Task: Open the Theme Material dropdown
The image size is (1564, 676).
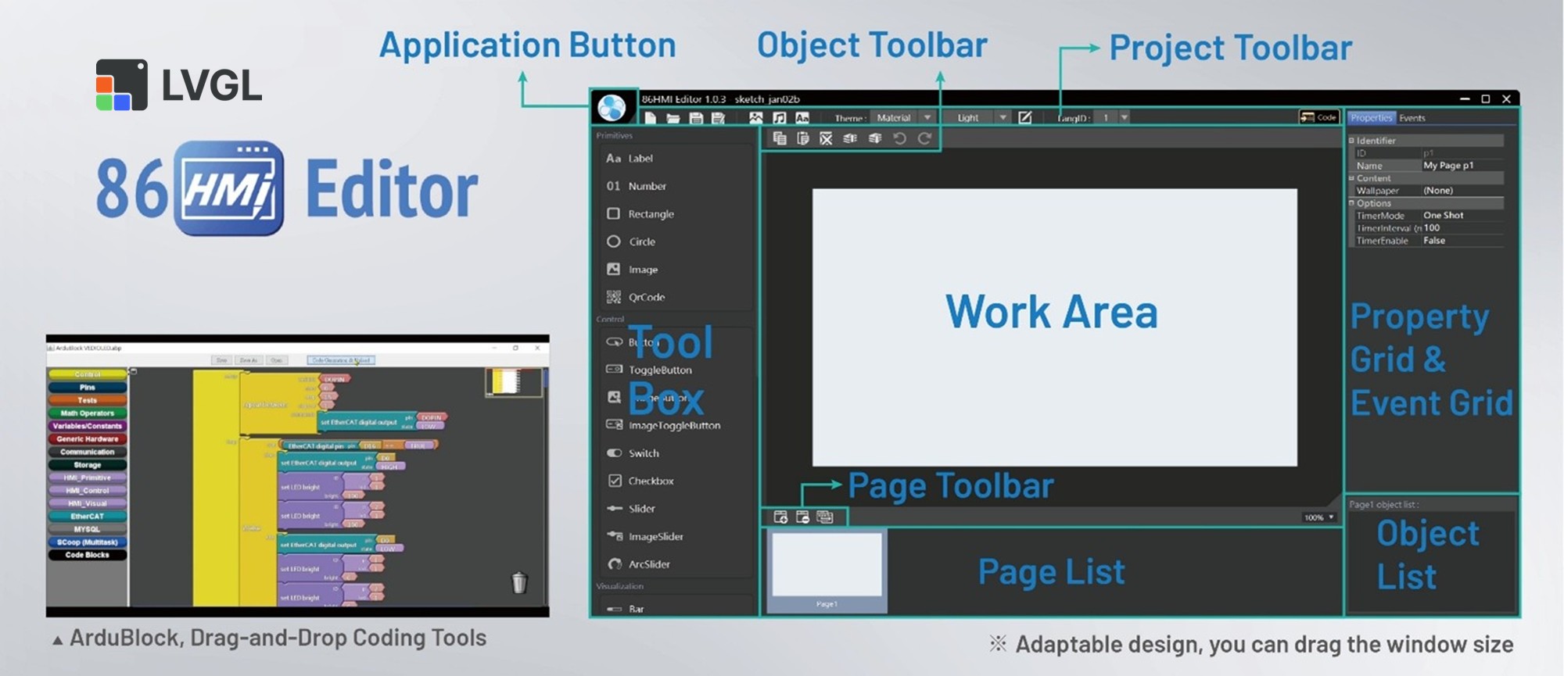Action: pyautogui.click(x=927, y=118)
